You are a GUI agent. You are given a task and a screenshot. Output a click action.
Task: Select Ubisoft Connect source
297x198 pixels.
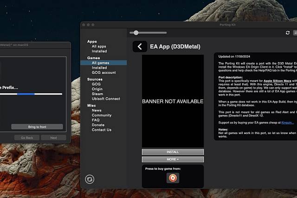tap(106, 99)
